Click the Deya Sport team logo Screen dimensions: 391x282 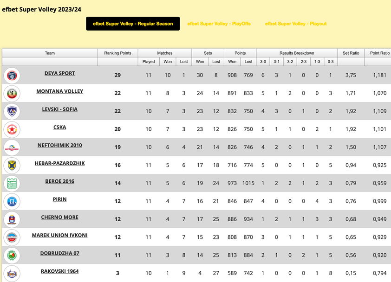pyautogui.click(x=12, y=75)
